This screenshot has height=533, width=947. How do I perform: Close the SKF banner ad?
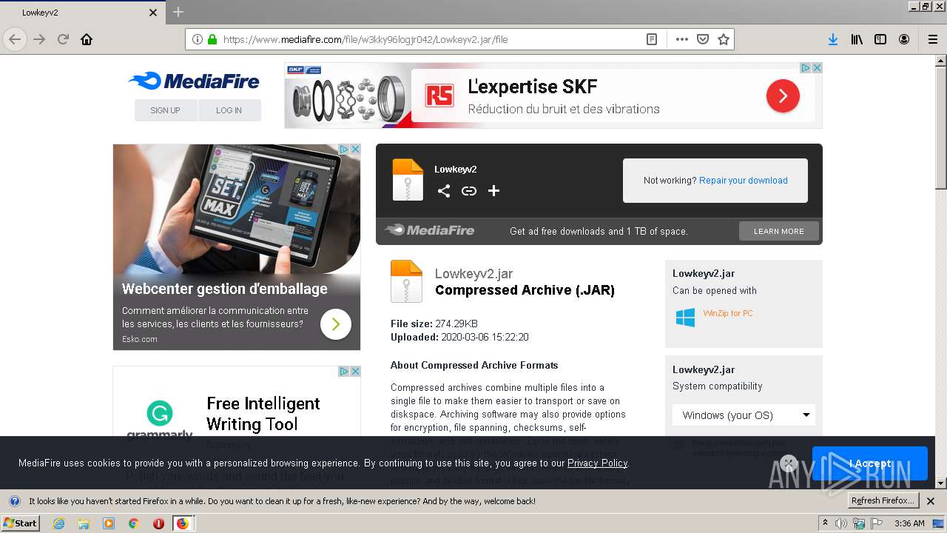[x=817, y=67]
